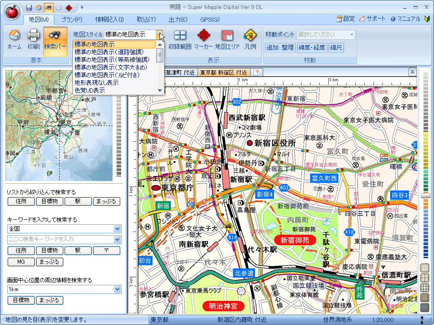Toggle the 検索バー search bar button
Image resolution: width=434 pixels, height=325 pixels.
[55, 41]
